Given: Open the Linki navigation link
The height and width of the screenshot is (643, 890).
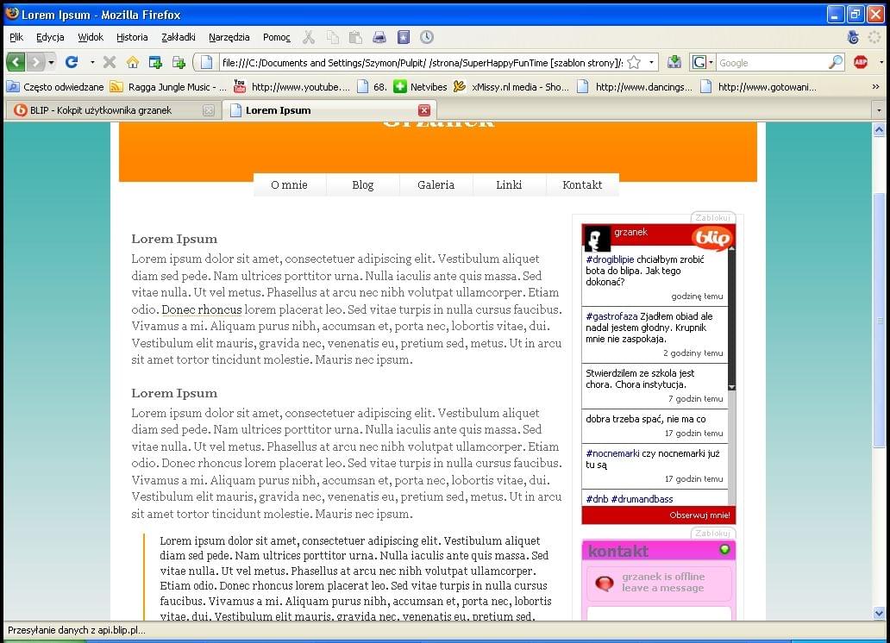Looking at the screenshot, I should 509,185.
